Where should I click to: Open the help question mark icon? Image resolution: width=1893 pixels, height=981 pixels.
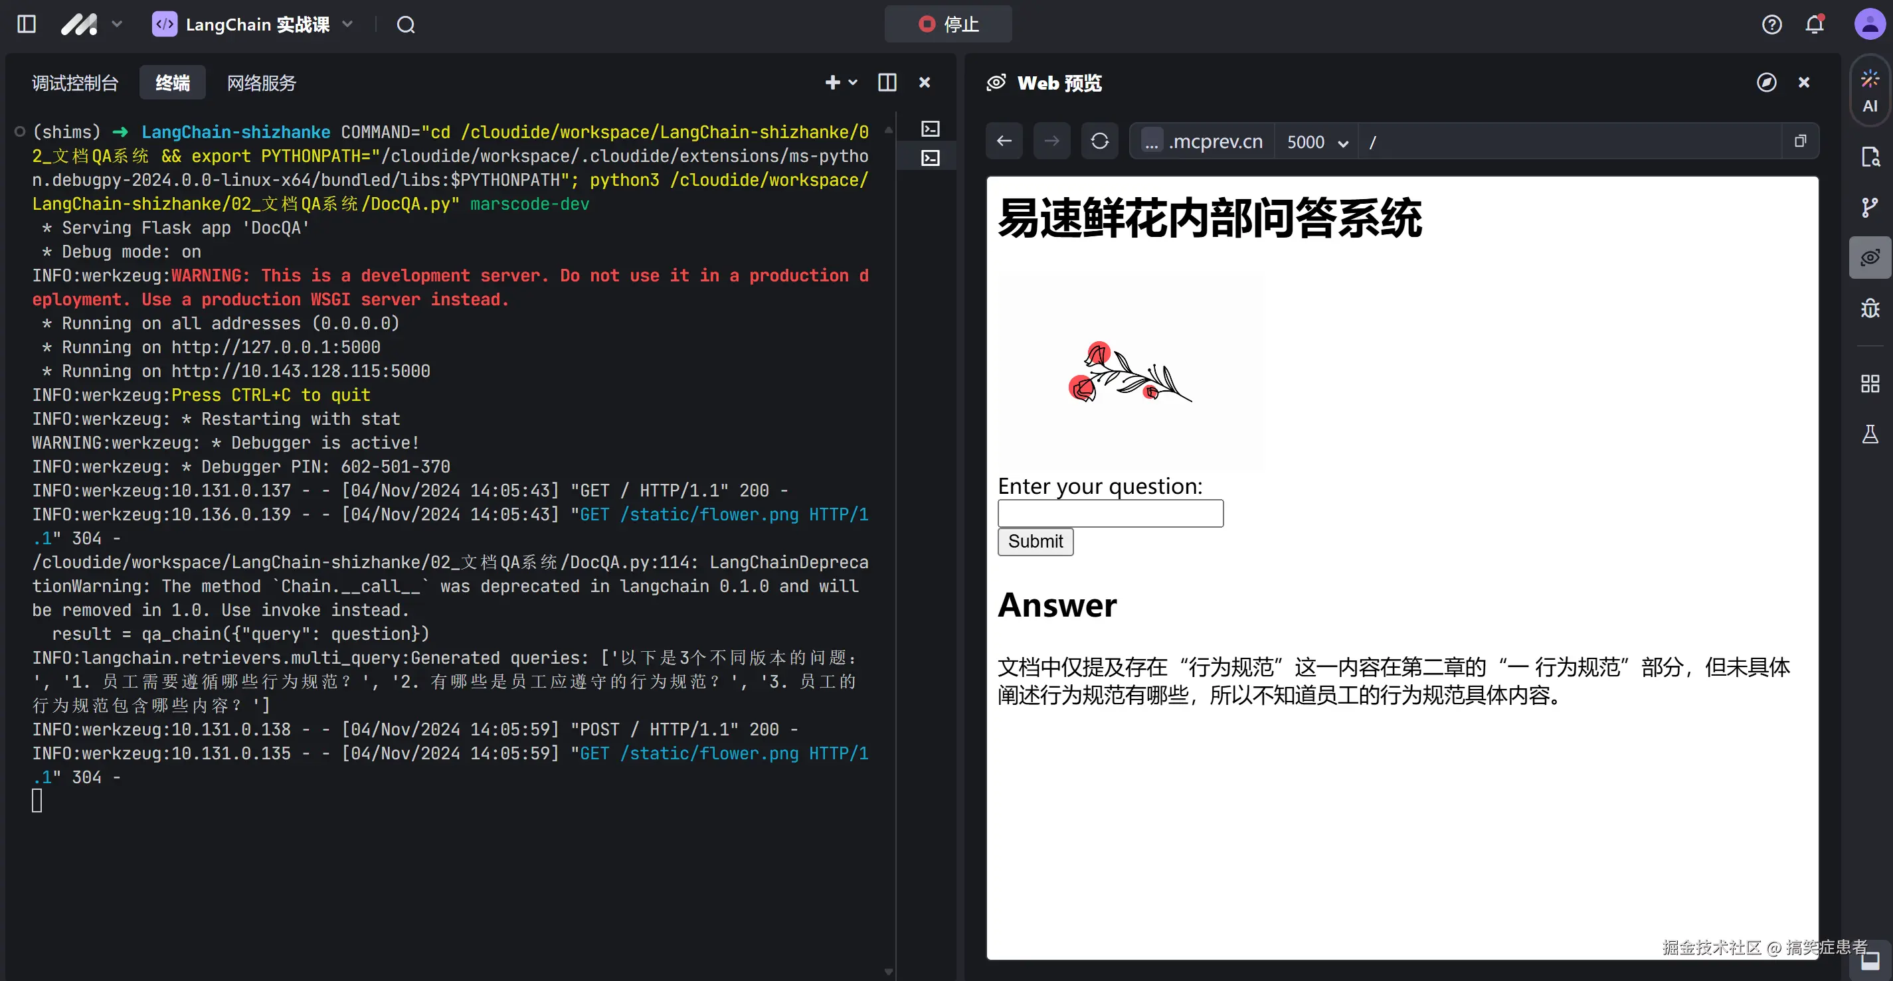coord(1771,25)
